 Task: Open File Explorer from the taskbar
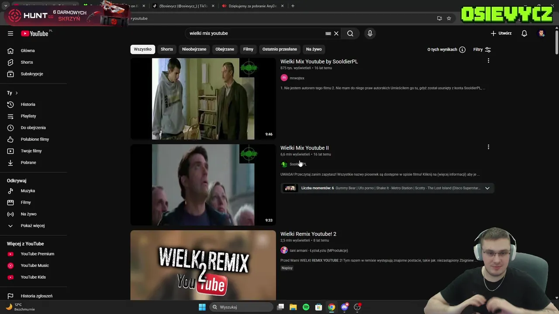[x=293, y=307]
